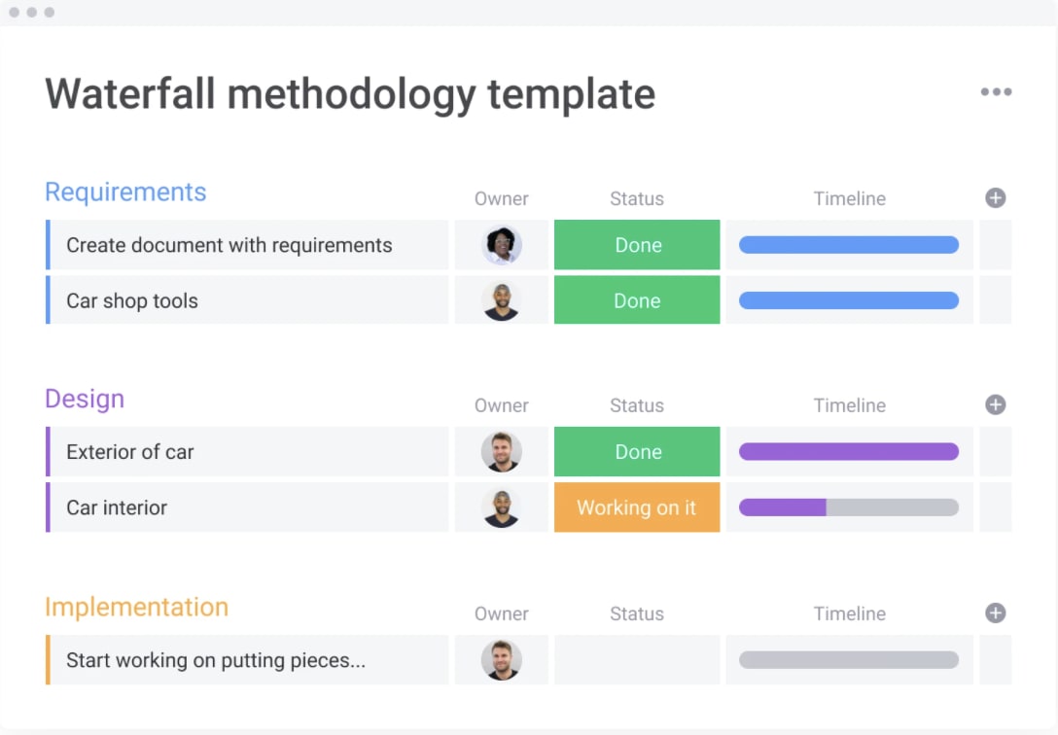The width and height of the screenshot is (1058, 735).
Task: Click the Owner column header in Requirements group
Action: tap(501, 198)
